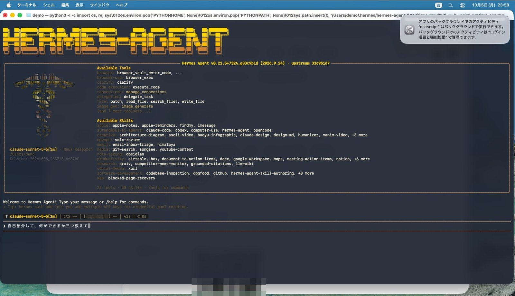Click the HERMES-AGENT ASCII banner
515x296 pixels.
click(116, 41)
